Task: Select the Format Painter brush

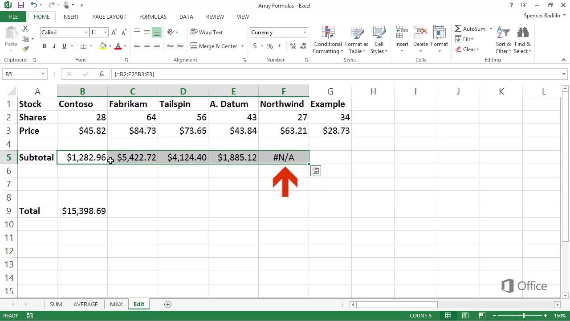Action: pos(25,49)
